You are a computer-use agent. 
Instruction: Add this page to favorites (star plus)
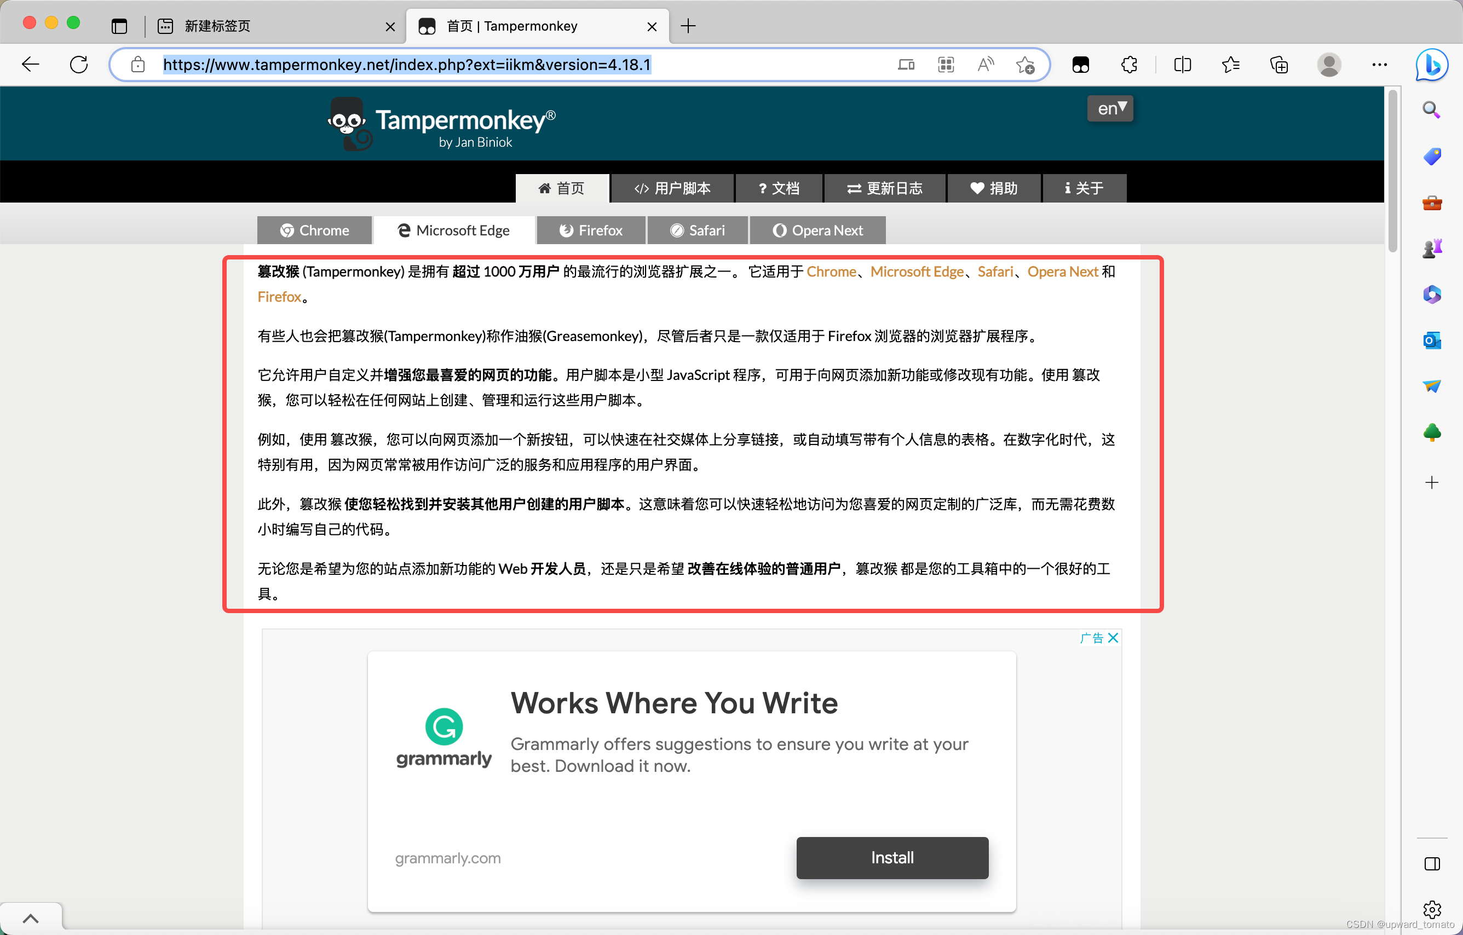1026,65
